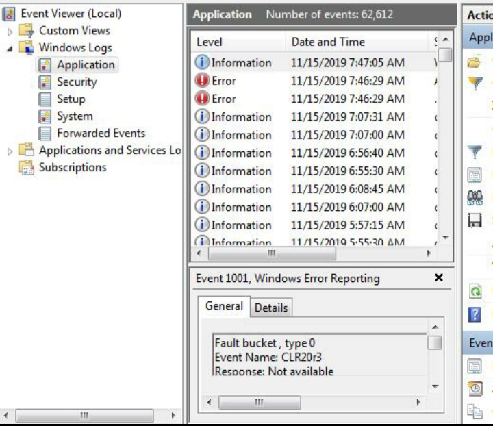Image resolution: width=493 pixels, height=426 pixels.
Task: Click the Windows Logs folder icon
Action: pos(26,47)
